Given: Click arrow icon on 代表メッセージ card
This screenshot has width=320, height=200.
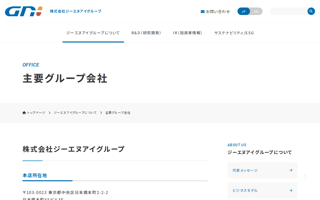Looking at the screenshot, I should point(291,170).
